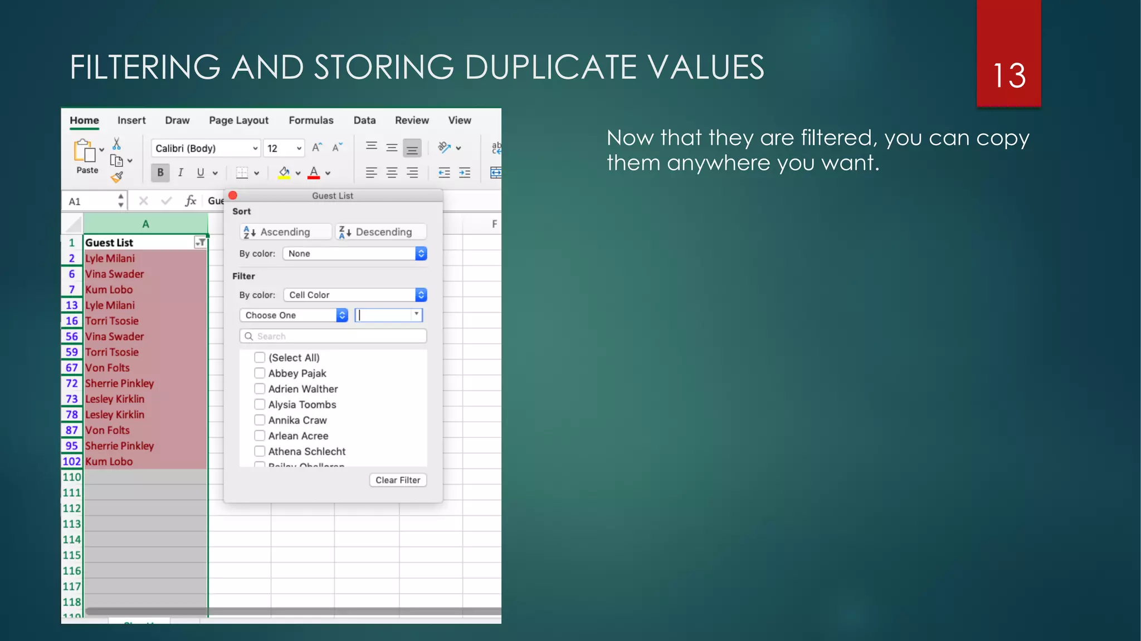Decrease font size with smaller A

click(x=337, y=147)
